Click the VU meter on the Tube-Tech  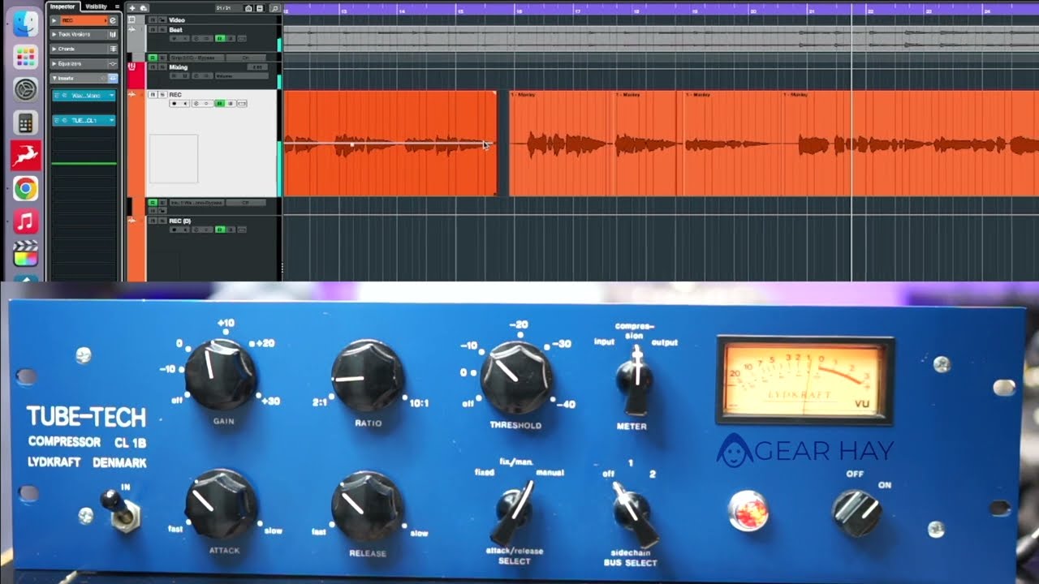coord(804,379)
